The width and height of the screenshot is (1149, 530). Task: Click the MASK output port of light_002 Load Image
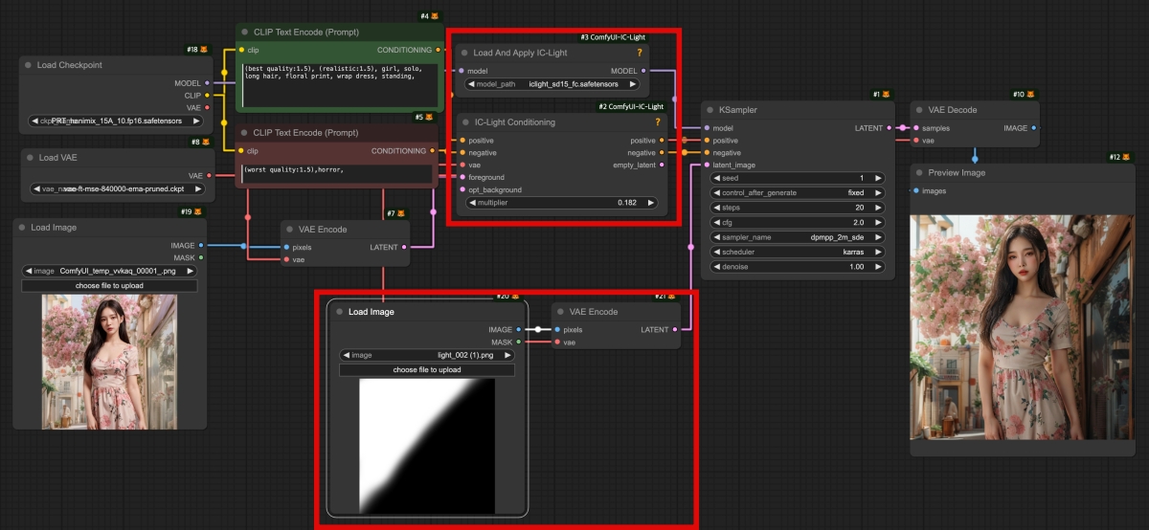pyautogui.click(x=518, y=342)
